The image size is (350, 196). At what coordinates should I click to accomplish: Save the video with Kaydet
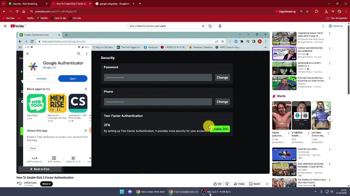(255, 184)
